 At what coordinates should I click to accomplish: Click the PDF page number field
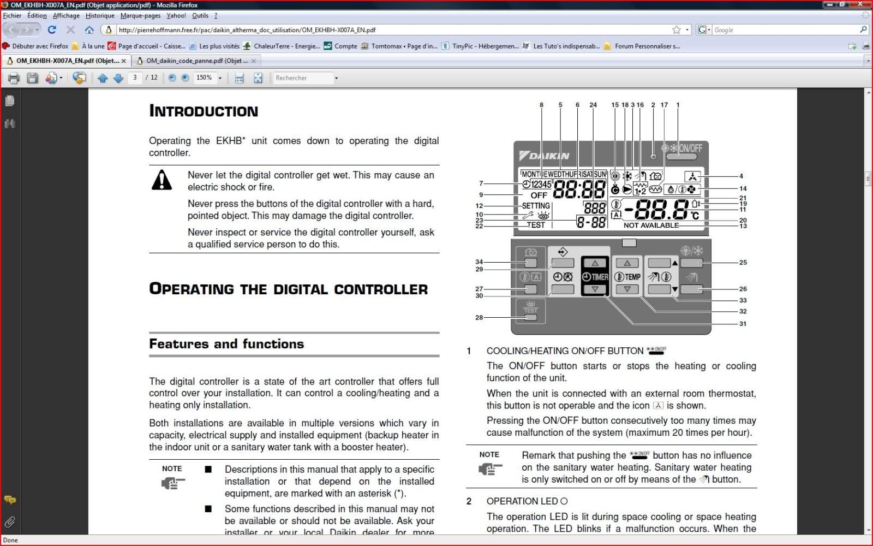[135, 78]
